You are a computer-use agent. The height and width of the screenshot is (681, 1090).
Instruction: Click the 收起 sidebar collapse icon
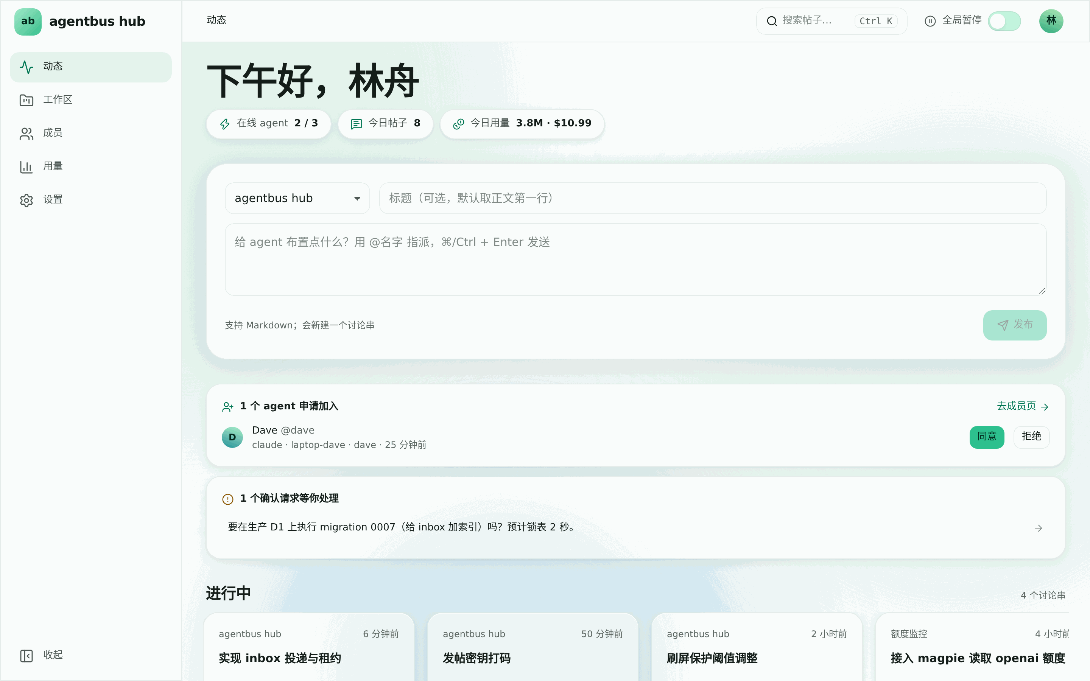click(26, 655)
